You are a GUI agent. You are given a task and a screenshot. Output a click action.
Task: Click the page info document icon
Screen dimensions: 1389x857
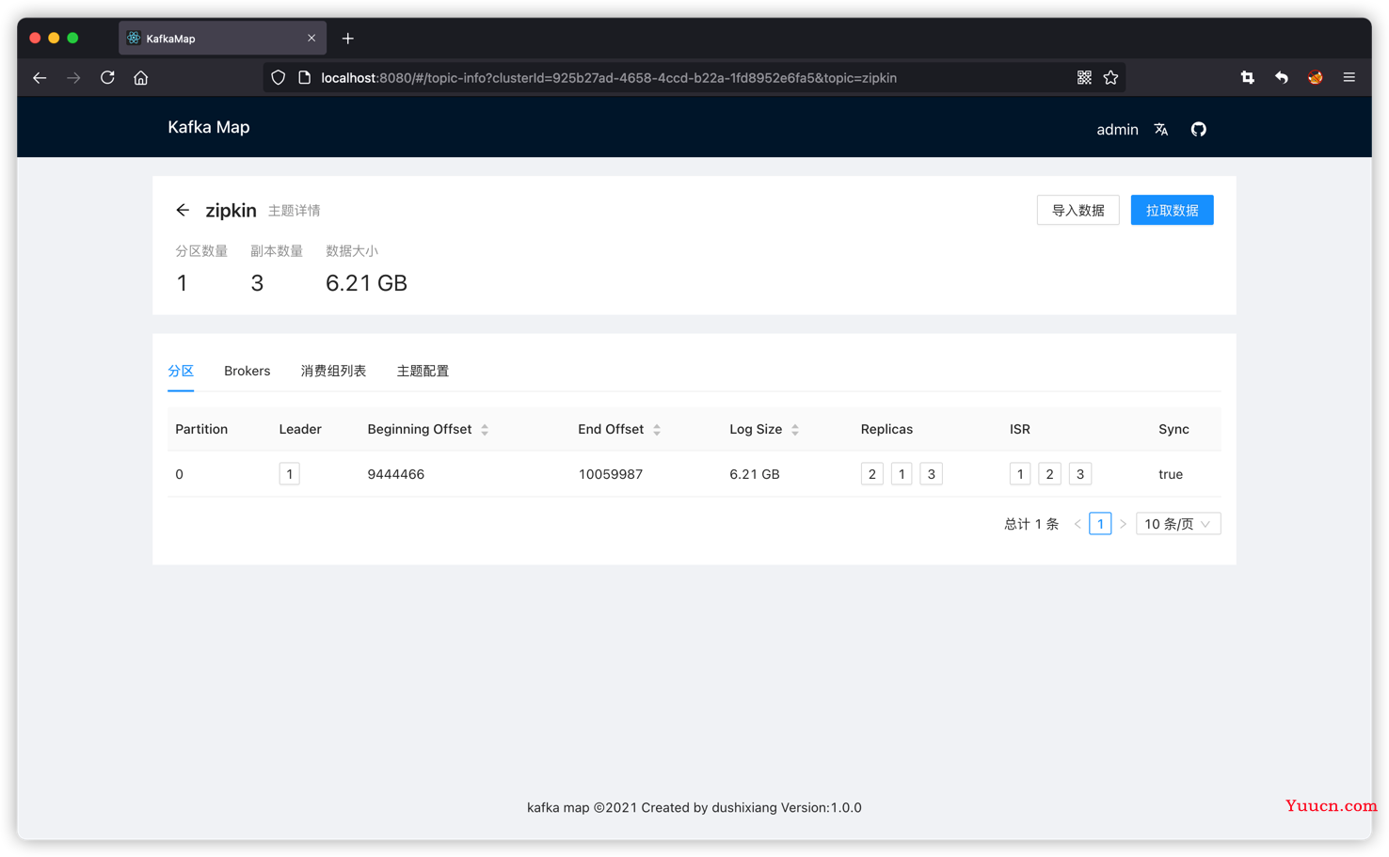point(304,78)
